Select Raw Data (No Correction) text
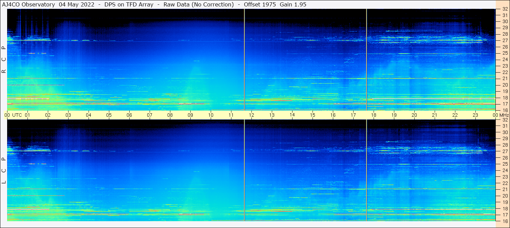This screenshot has height=228, width=510. pos(199,4)
